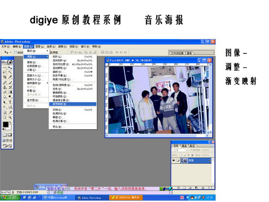The image size is (269, 202).
Task: Switch to the 通道 channels tab
Action: pyautogui.click(x=184, y=146)
